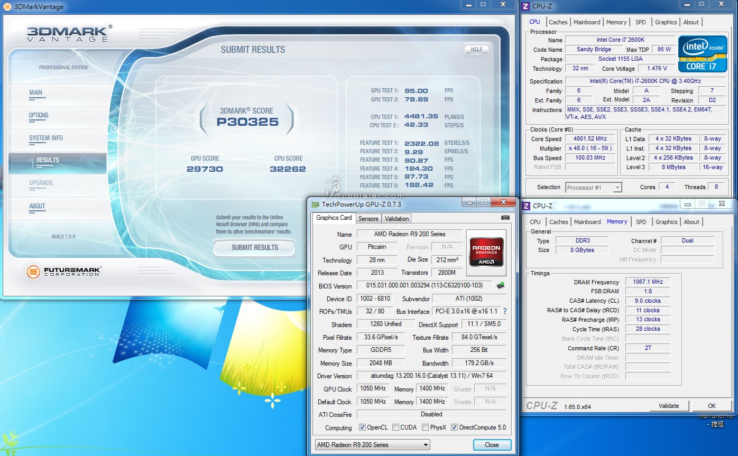Click the Multiplier value x 48.0
738x456 pixels.
[x=590, y=148]
